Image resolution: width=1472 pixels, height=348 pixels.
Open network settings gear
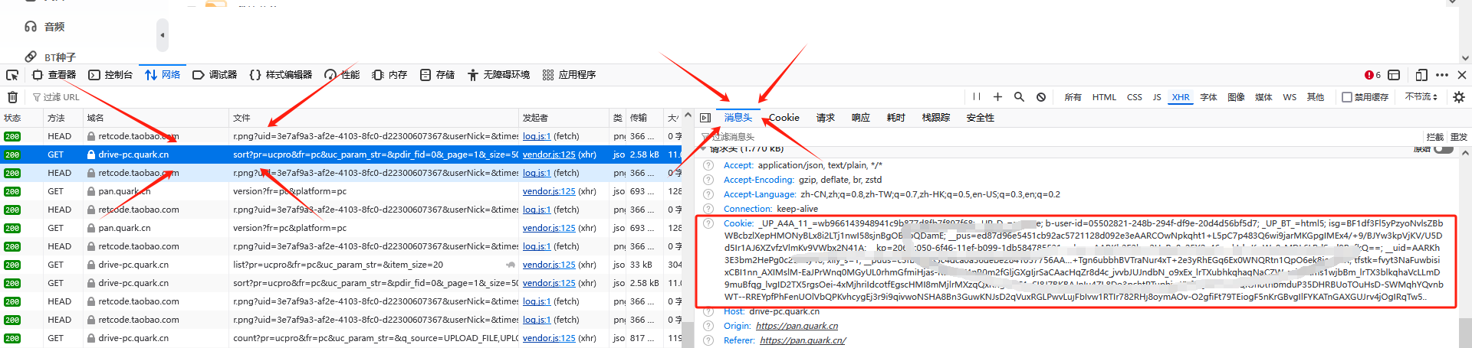point(1459,97)
